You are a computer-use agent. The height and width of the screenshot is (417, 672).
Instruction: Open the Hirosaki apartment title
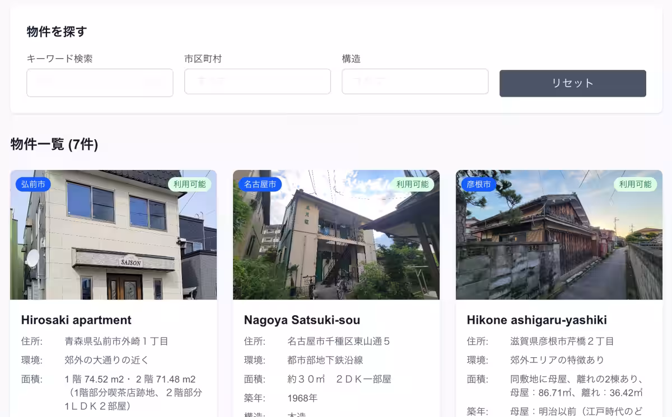(x=76, y=320)
